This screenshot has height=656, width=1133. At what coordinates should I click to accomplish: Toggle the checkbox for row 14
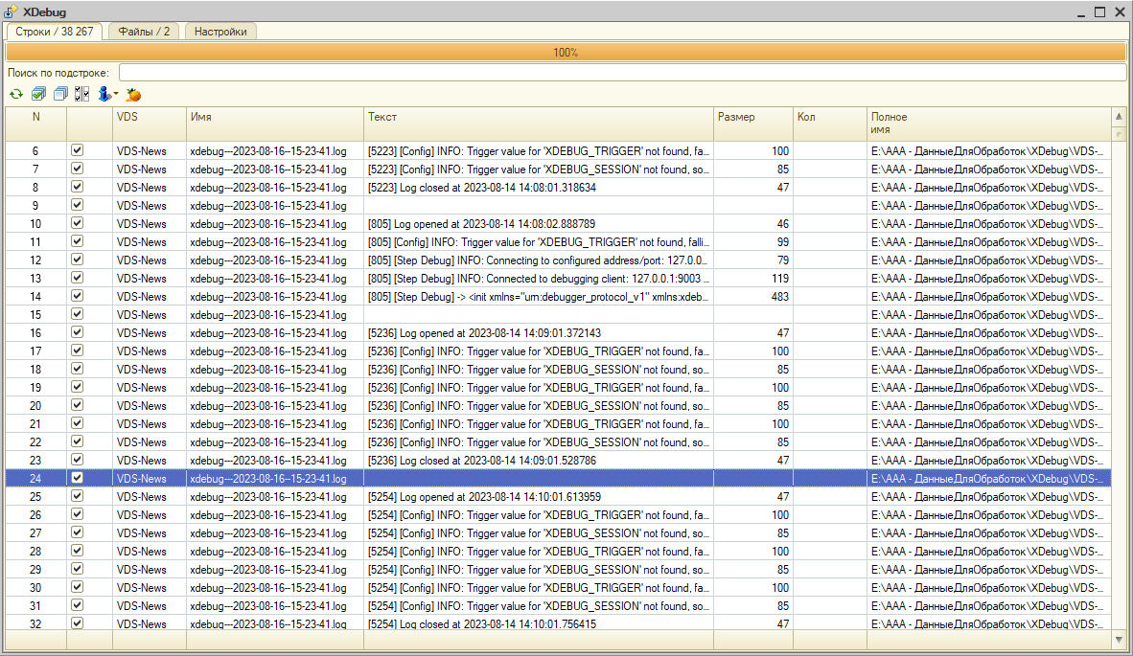[x=78, y=297]
